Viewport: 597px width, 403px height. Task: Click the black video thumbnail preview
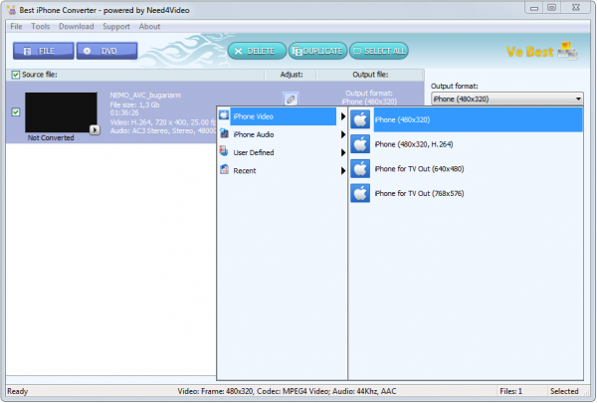[61, 112]
